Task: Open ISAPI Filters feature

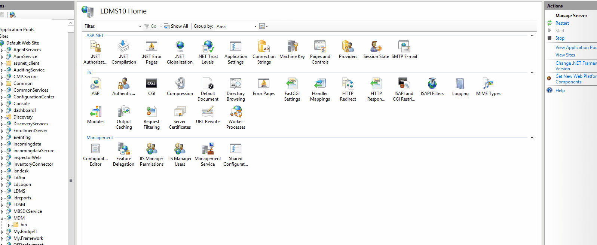Action: pyautogui.click(x=432, y=86)
